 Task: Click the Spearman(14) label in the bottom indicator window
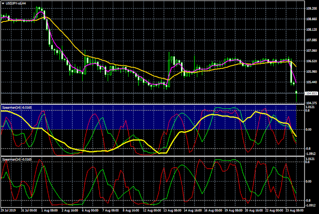pos(17,160)
